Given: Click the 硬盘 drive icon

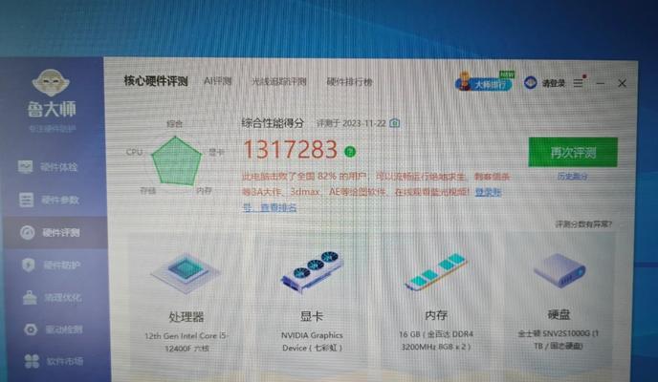Looking at the screenshot, I should coord(559,270).
